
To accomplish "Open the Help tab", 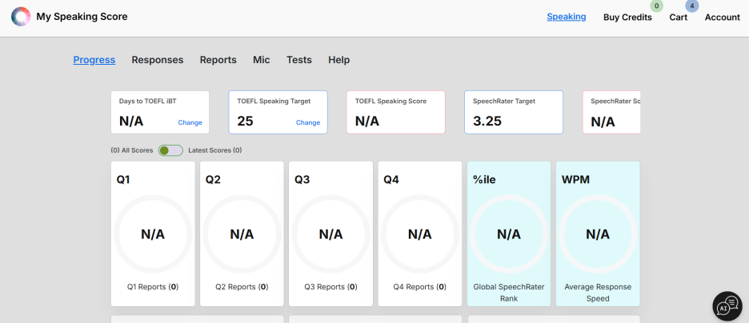I will click(x=338, y=60).
